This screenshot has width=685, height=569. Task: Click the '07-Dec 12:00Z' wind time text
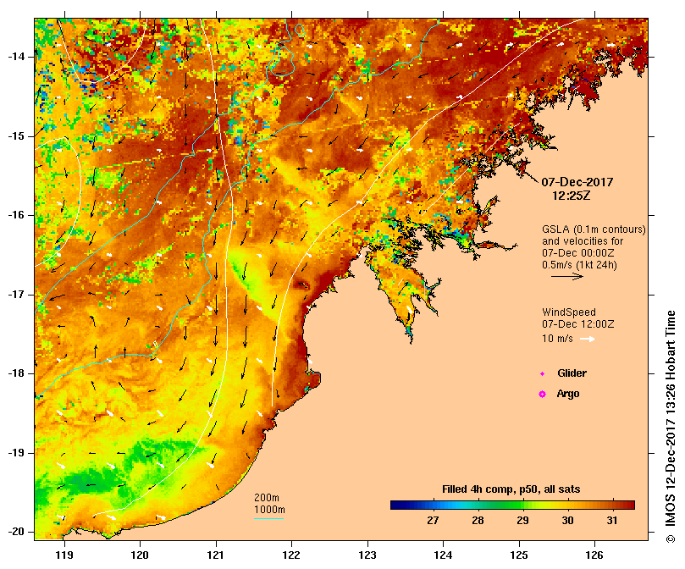(x=578, y=324)
